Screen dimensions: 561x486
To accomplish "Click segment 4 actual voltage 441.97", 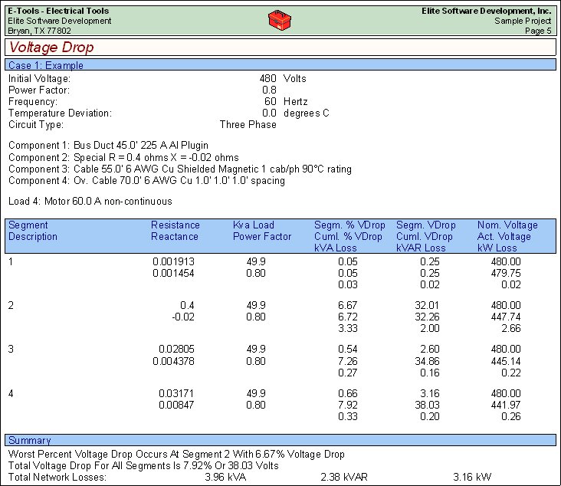I will [506, 405].
